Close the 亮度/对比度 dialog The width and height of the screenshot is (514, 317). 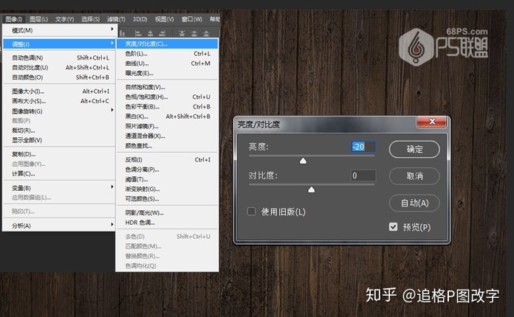click(x=431, y=122)
